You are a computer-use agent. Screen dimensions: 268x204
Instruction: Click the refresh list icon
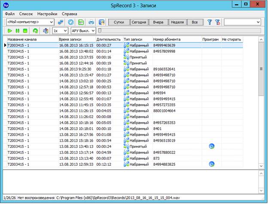(71, 22)
